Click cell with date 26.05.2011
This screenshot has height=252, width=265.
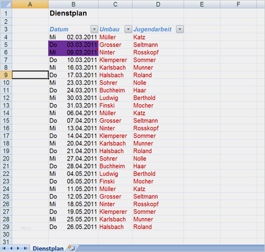73,227
